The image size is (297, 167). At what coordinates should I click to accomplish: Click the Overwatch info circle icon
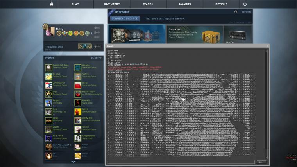coord(236,12)
